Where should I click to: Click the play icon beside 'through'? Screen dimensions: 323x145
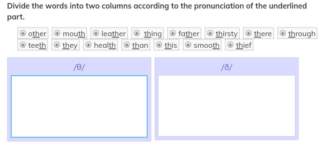pyautogui.click(x=283, y=33)
